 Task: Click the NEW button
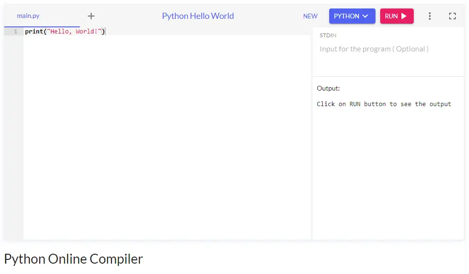pos(310,16)
